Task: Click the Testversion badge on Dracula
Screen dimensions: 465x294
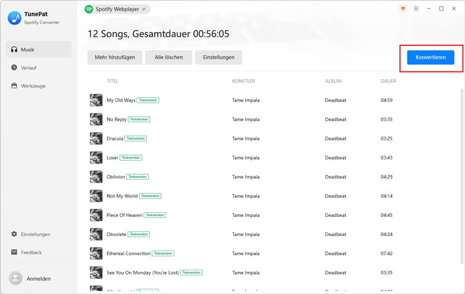Action: [x=135, y=139]
